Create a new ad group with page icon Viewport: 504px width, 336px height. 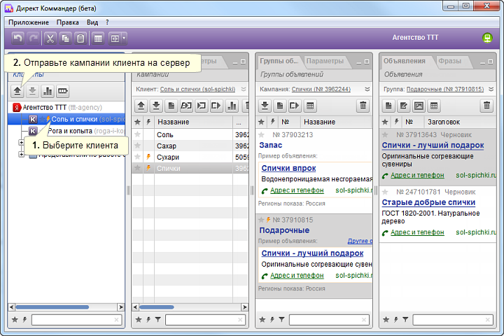[x=279, y=106]
